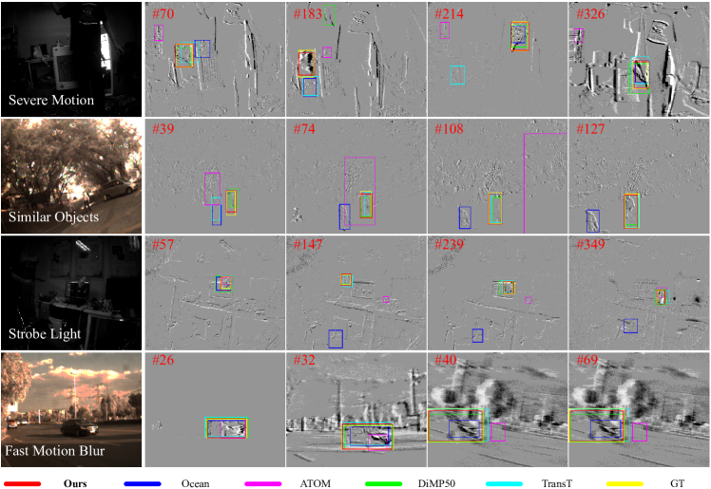Screen dimensions: 711x489
Task: Click the red '#214' frame number
Action: point(450,14)
